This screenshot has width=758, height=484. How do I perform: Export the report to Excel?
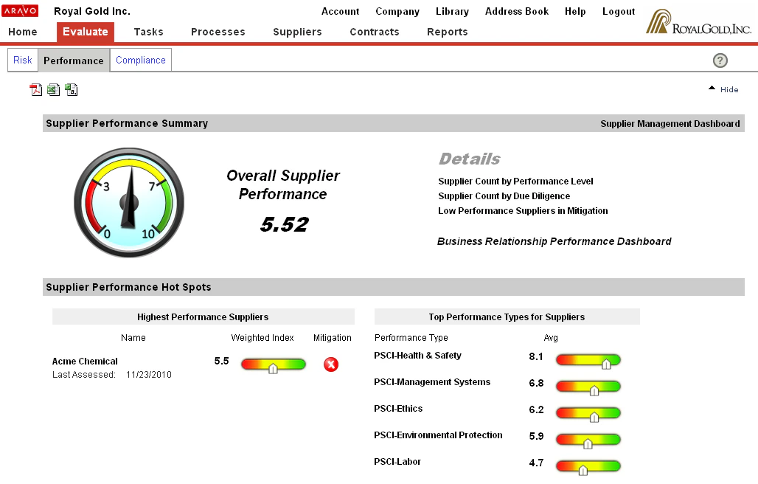[x=53, y=89]
